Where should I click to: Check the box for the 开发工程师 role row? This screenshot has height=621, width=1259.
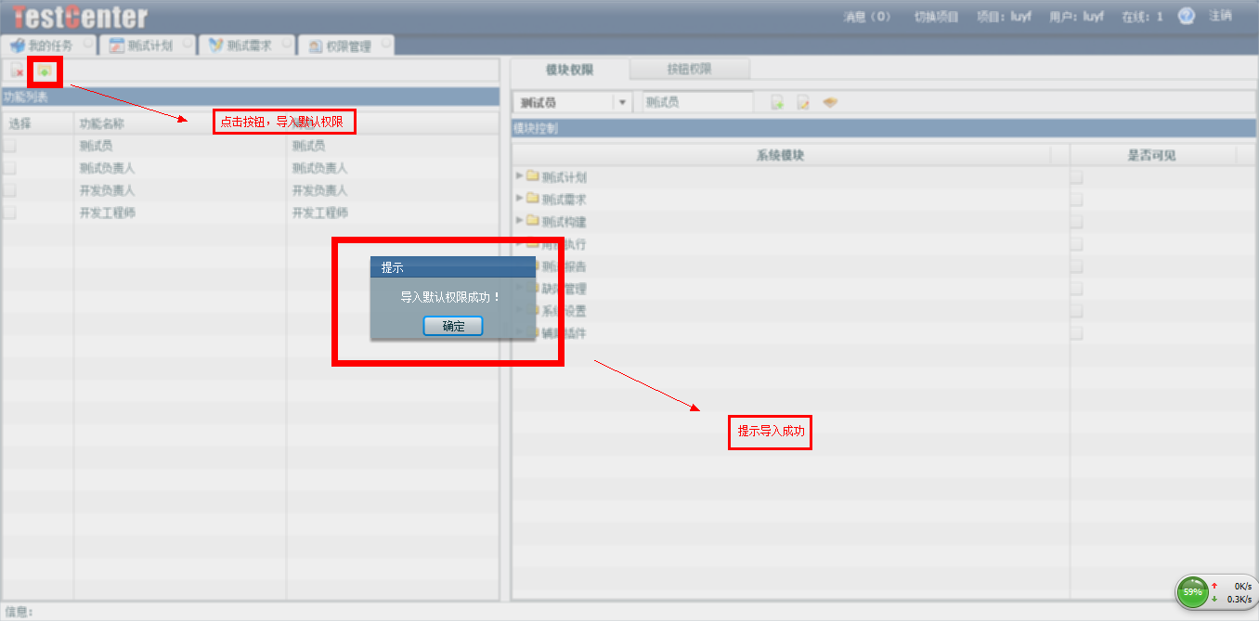[x=10, y=212]
